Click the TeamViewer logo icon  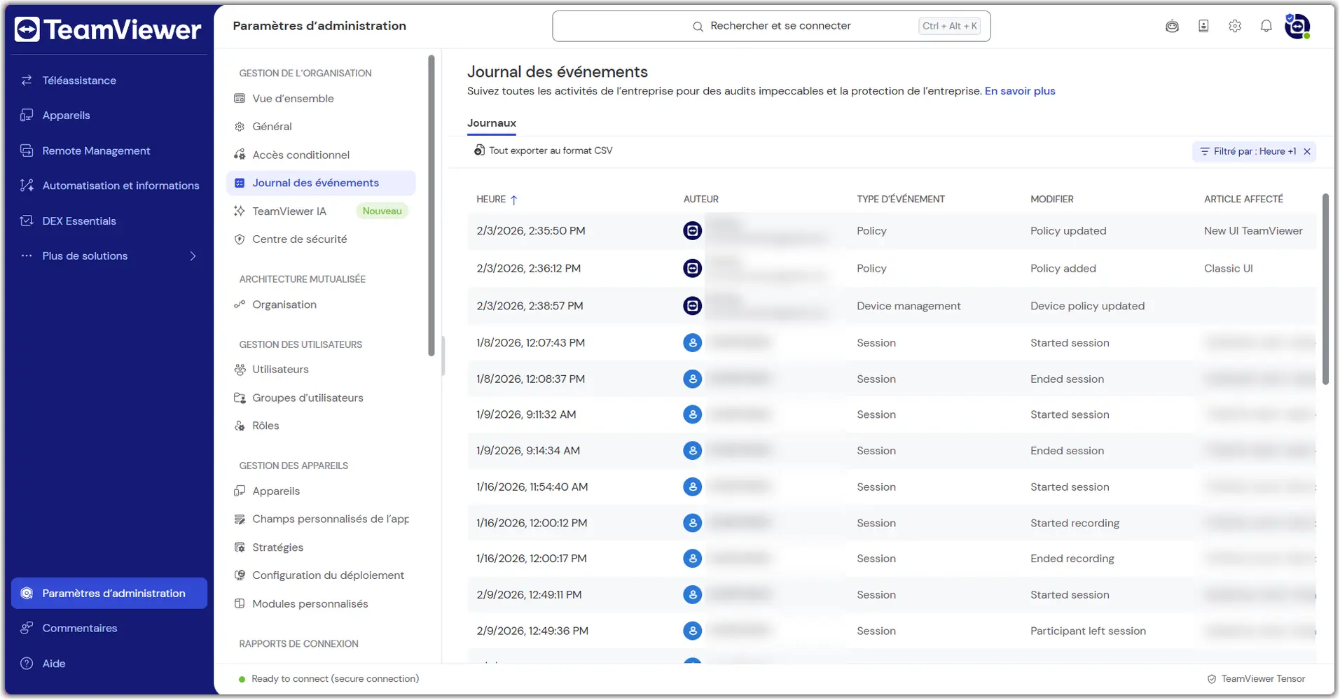(27, 29)
